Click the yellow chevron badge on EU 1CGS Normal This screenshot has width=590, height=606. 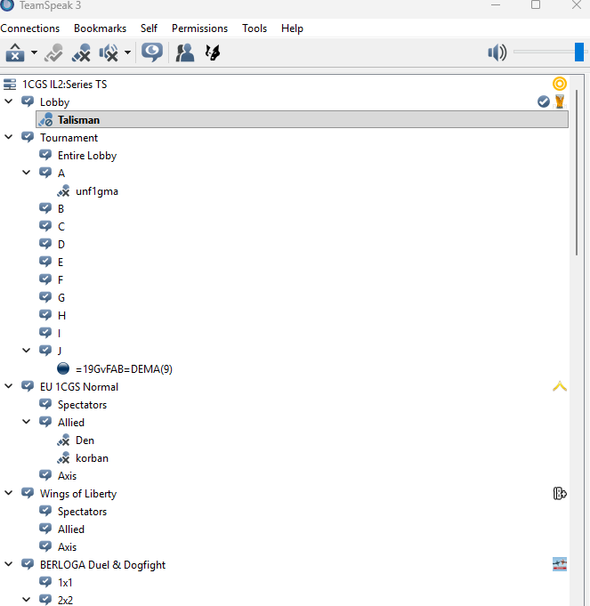point(560,386)
